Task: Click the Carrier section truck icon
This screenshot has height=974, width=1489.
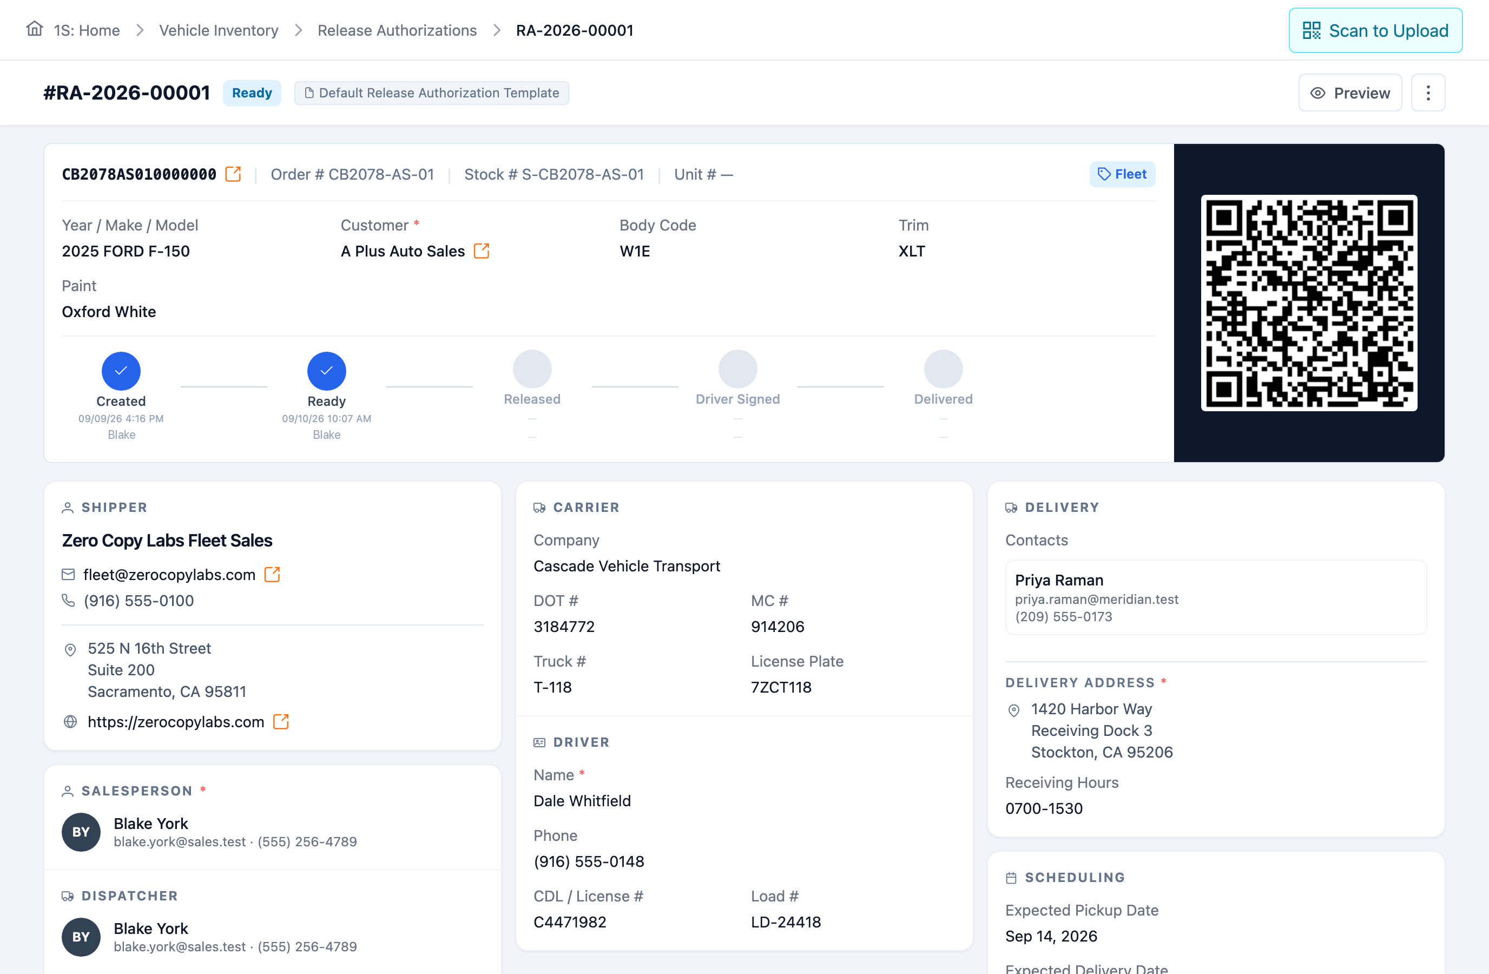Action: [x=539, y=508]
